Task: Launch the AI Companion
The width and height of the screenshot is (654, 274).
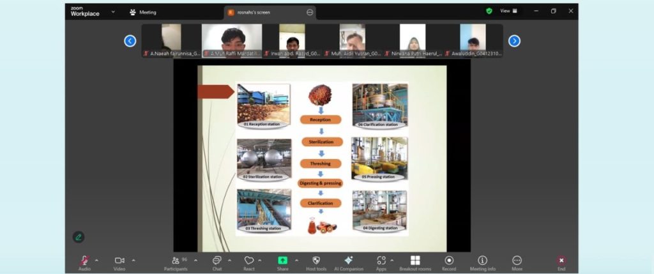Action: 349,261
